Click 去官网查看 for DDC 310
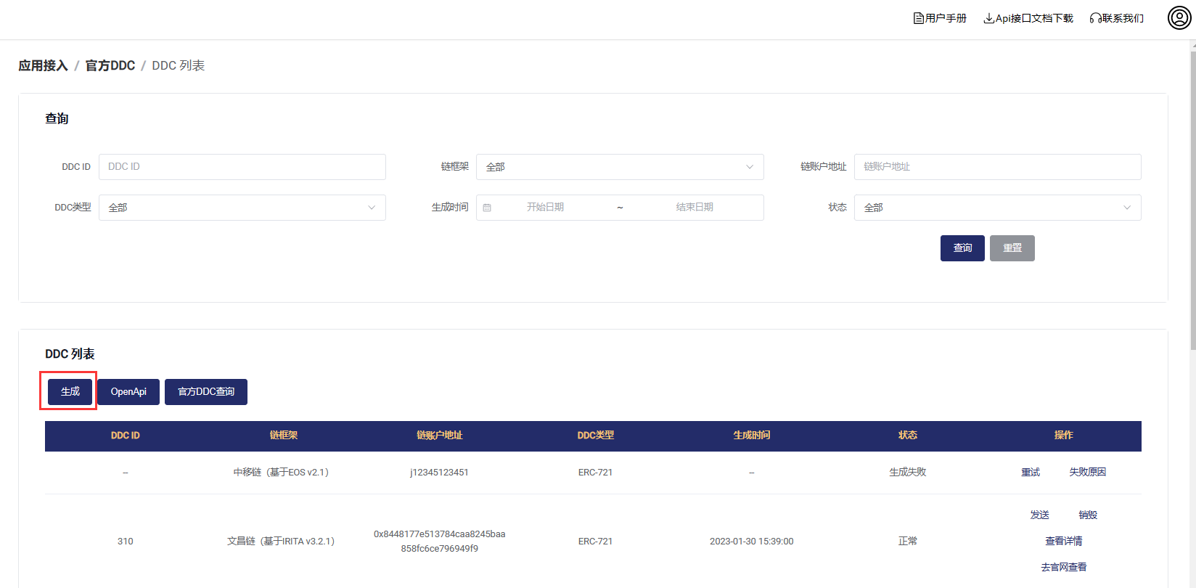This screenshot has height=588, width=1196. (x=1064, y=568)
